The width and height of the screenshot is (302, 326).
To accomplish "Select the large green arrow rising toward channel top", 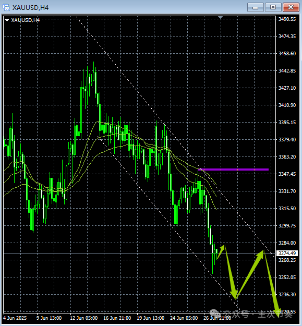I will (250, 274).
